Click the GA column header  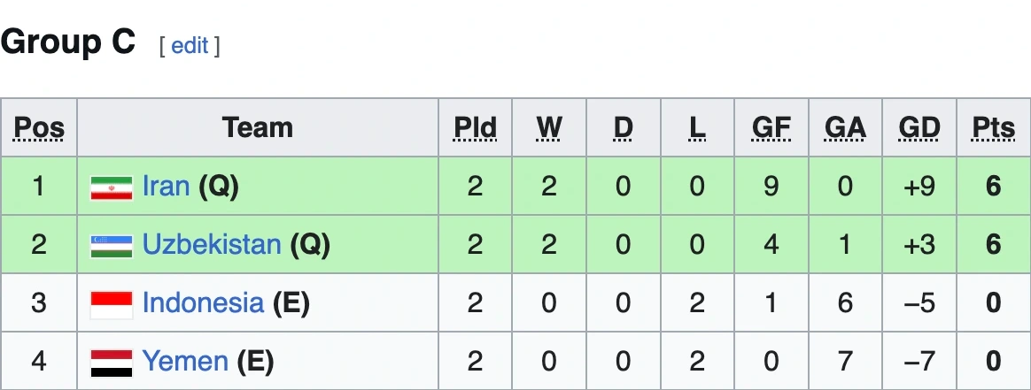click(845, 128)
